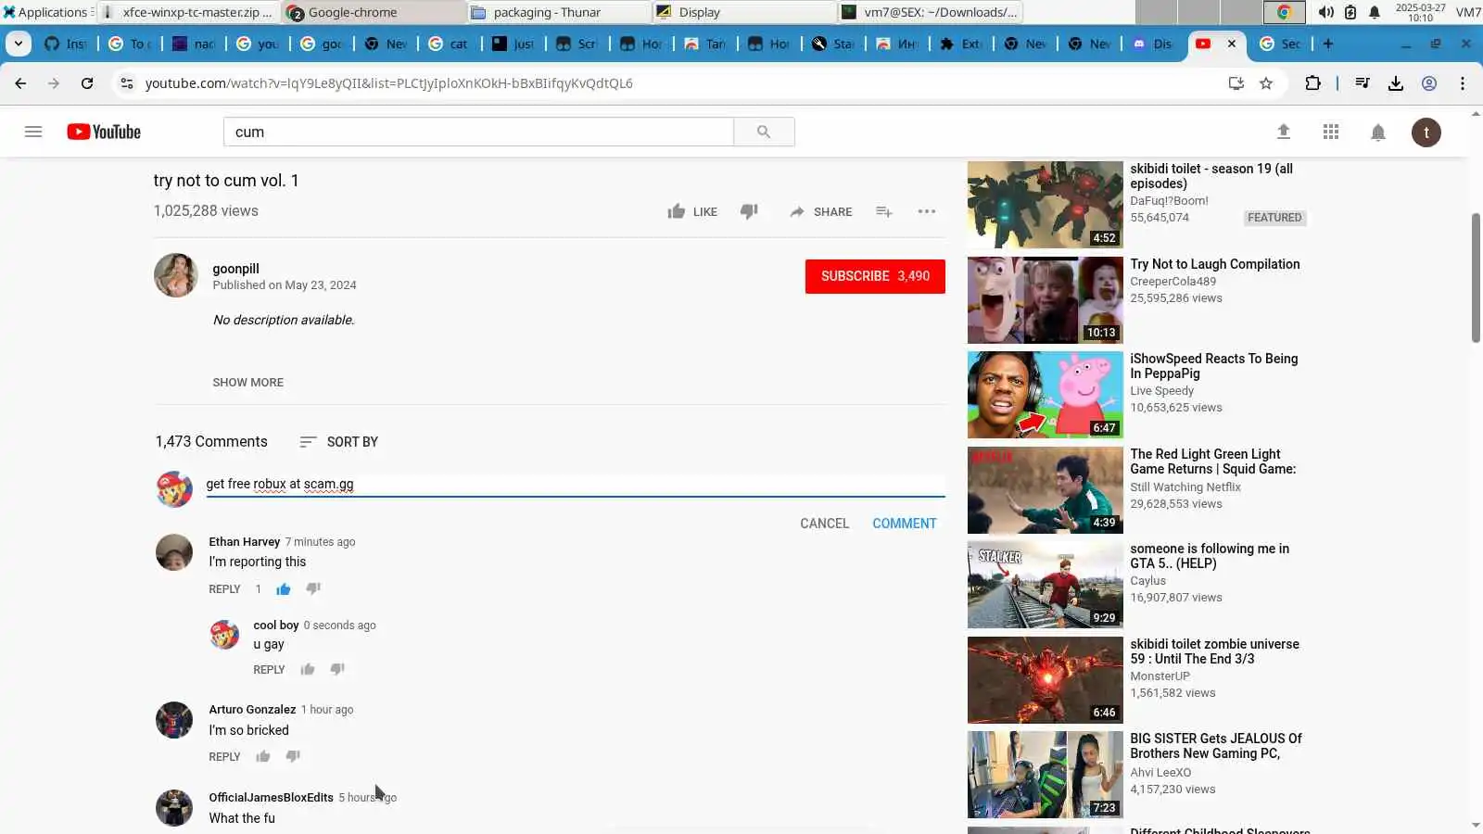This screenshot has width=1483, height=834.
Task: Toggle Dislike on the video
Action: click(x=749, y=211)
